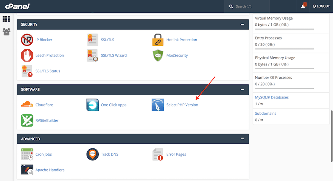Collapse the Advanced section

(x=242, y=139)
